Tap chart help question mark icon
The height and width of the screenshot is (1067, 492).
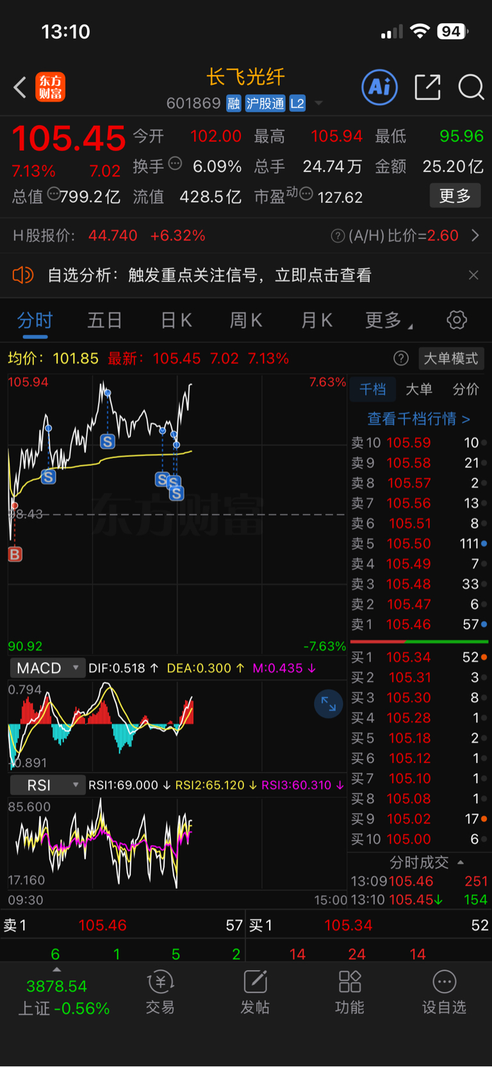tap(401, 358)
